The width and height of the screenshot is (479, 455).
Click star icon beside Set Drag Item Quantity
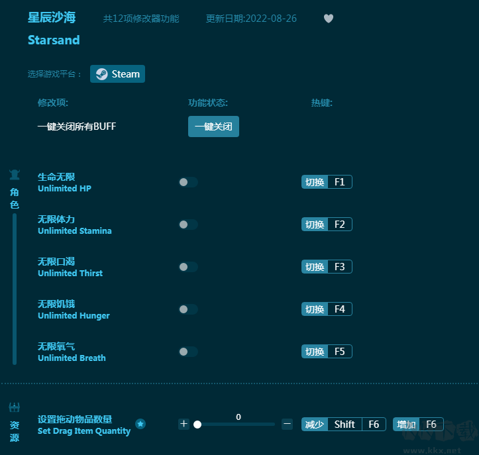pyautogui.click(x=140, y=424)
